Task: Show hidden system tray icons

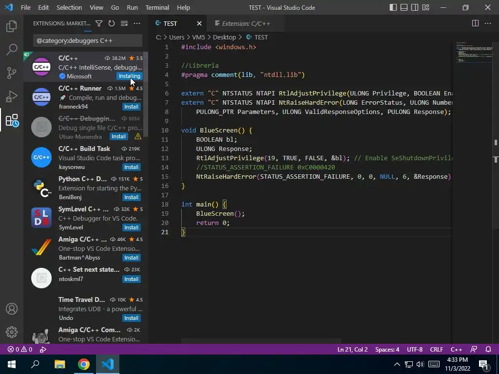Action: (397, 364)
